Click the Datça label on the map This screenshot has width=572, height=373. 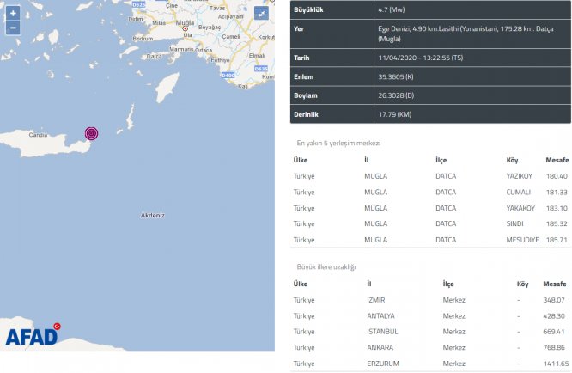[154, 56]
